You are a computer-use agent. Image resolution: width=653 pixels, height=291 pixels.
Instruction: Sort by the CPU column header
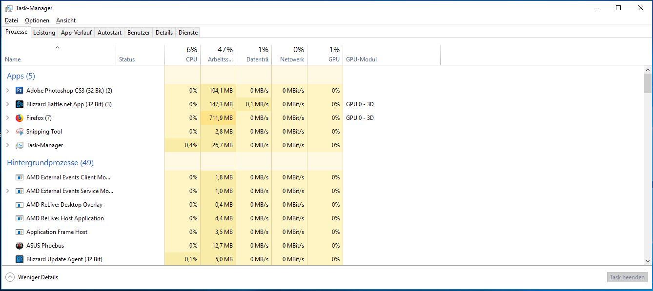coord(183,55)
